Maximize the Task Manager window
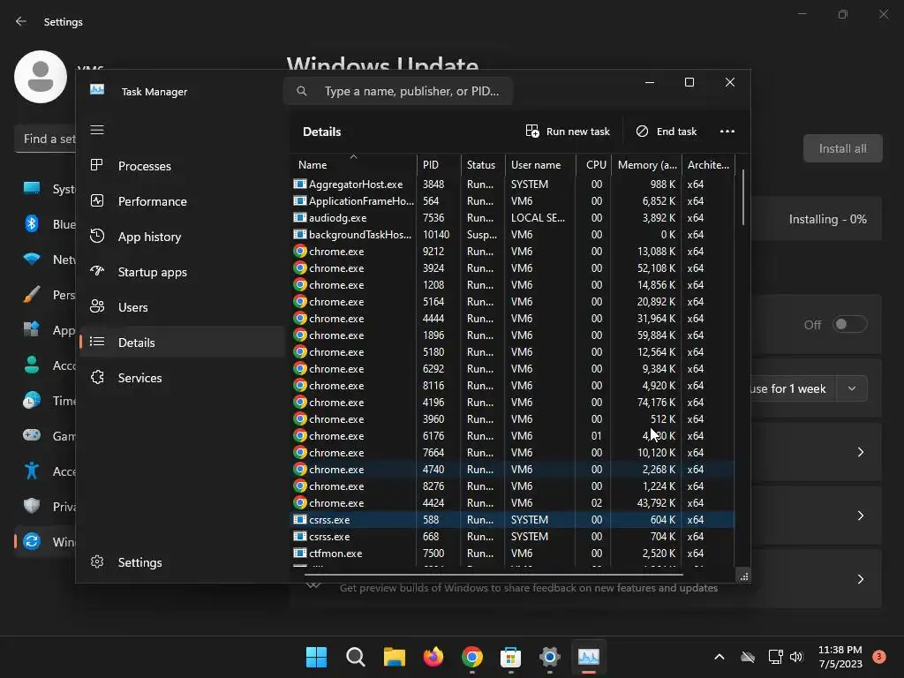 click(x=689, y=82)
